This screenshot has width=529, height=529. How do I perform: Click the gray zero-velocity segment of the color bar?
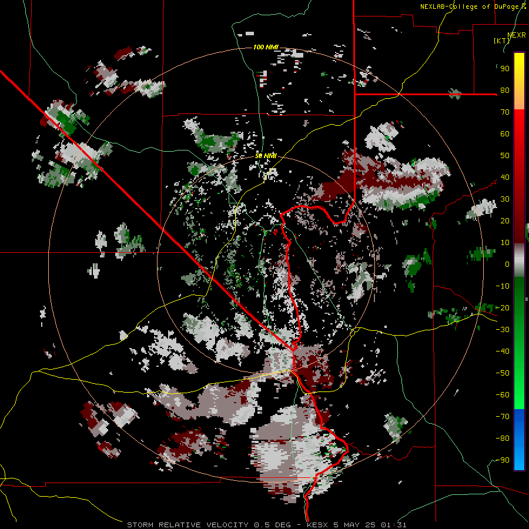point(519,262)
